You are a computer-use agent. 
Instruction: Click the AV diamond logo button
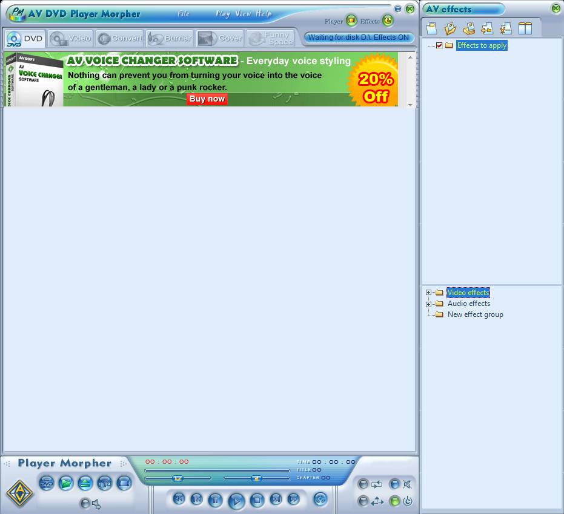20,494
